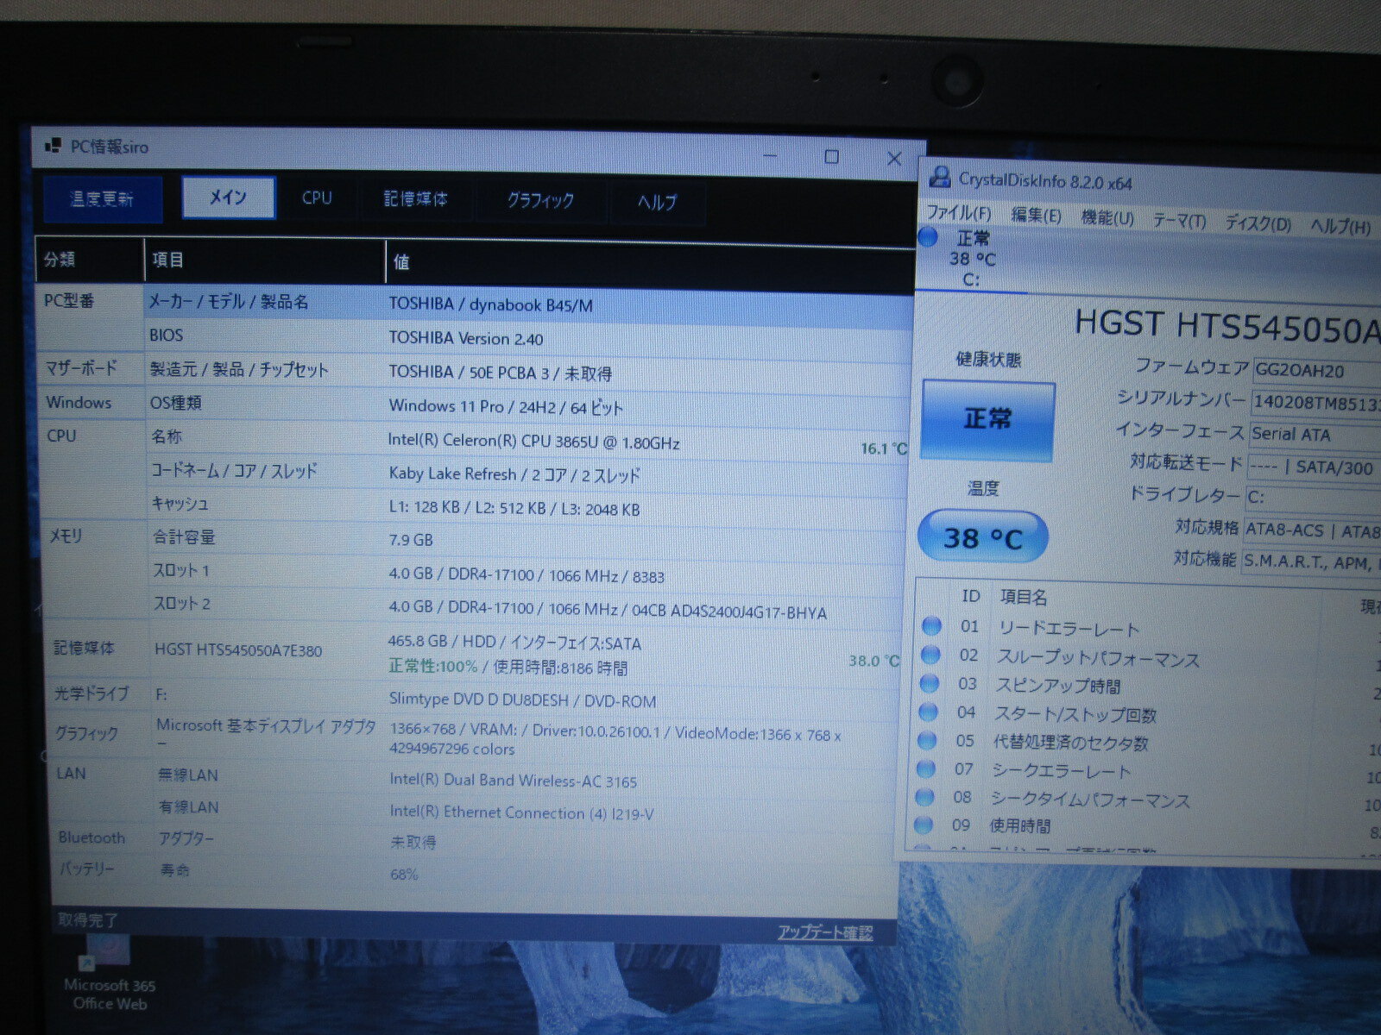Open the 記憶媒体 tab

coord(415,199)
